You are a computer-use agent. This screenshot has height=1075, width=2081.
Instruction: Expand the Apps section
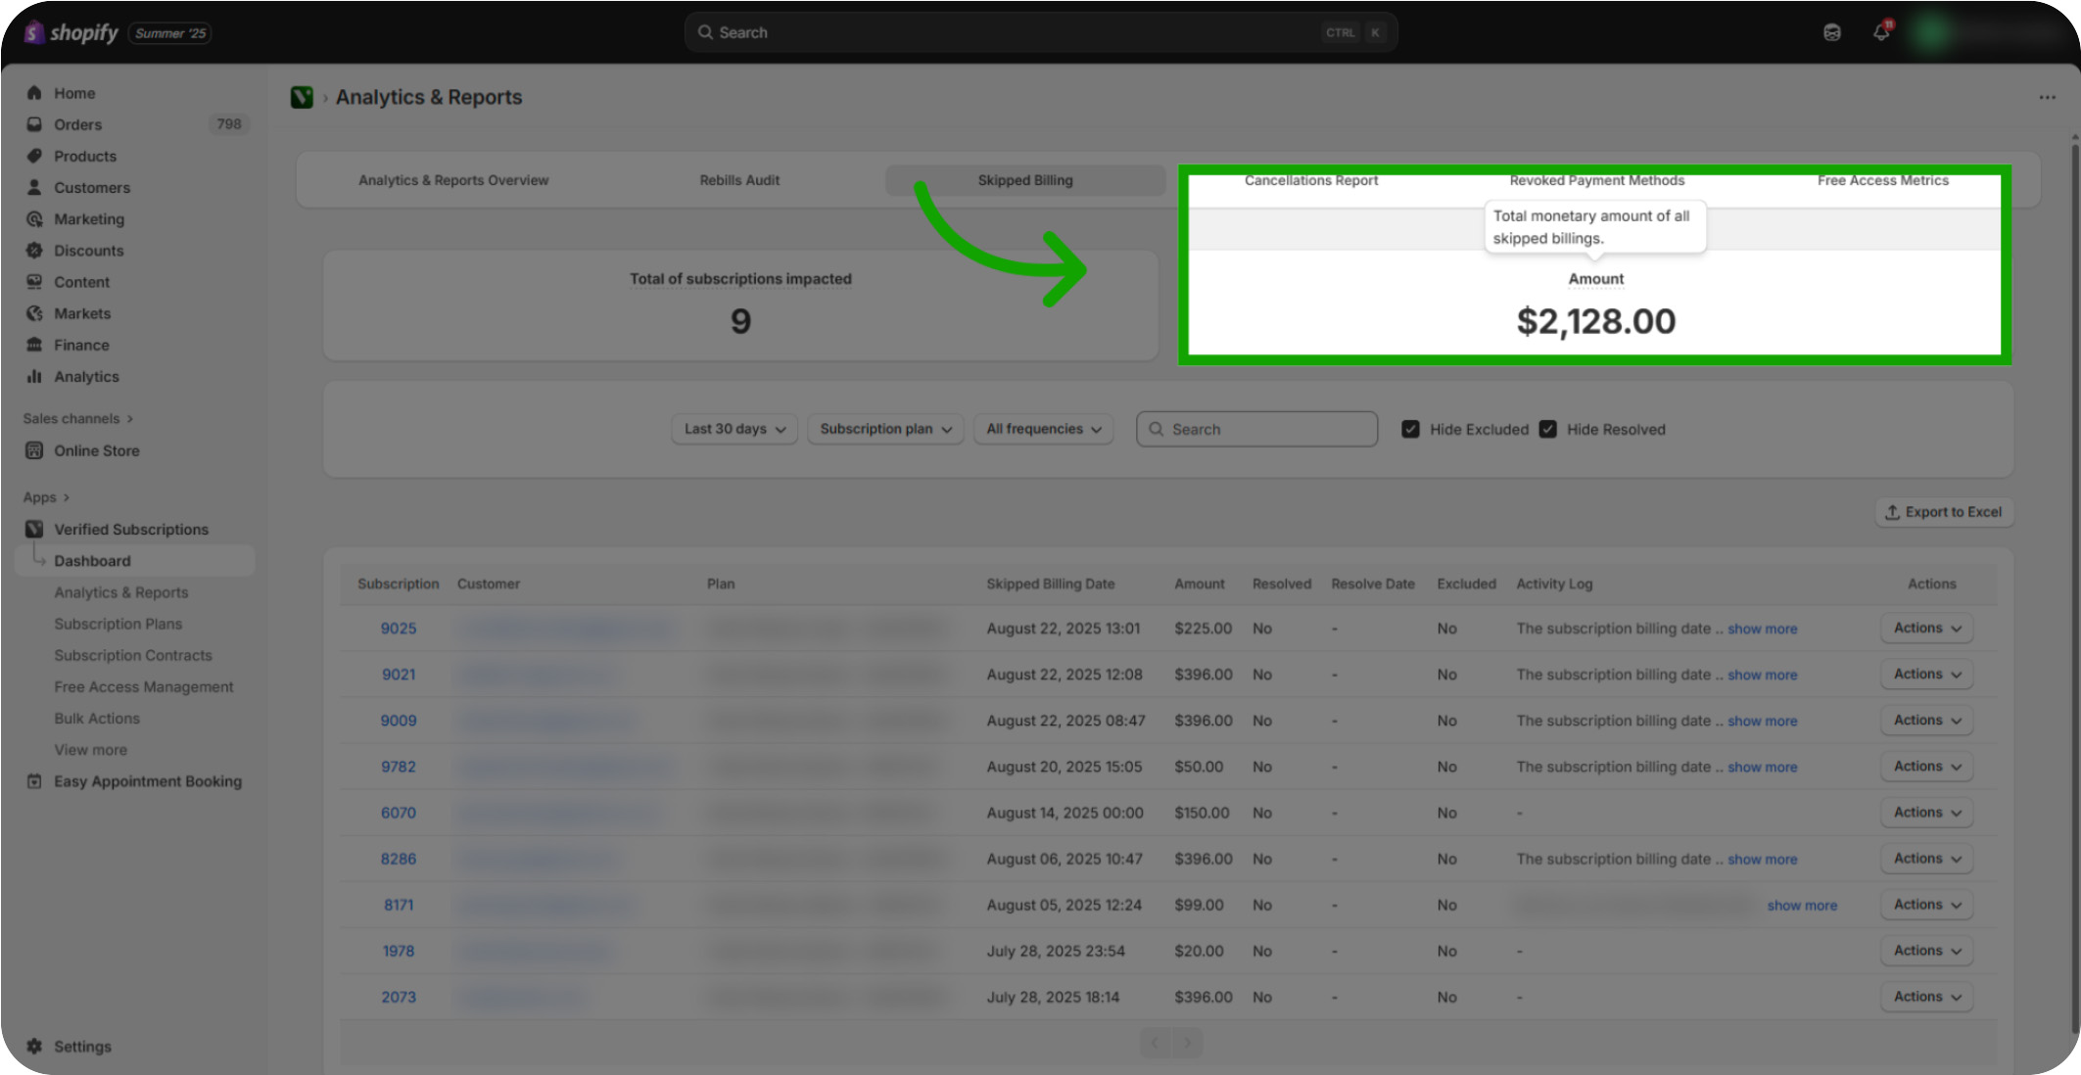click(46, 497)
